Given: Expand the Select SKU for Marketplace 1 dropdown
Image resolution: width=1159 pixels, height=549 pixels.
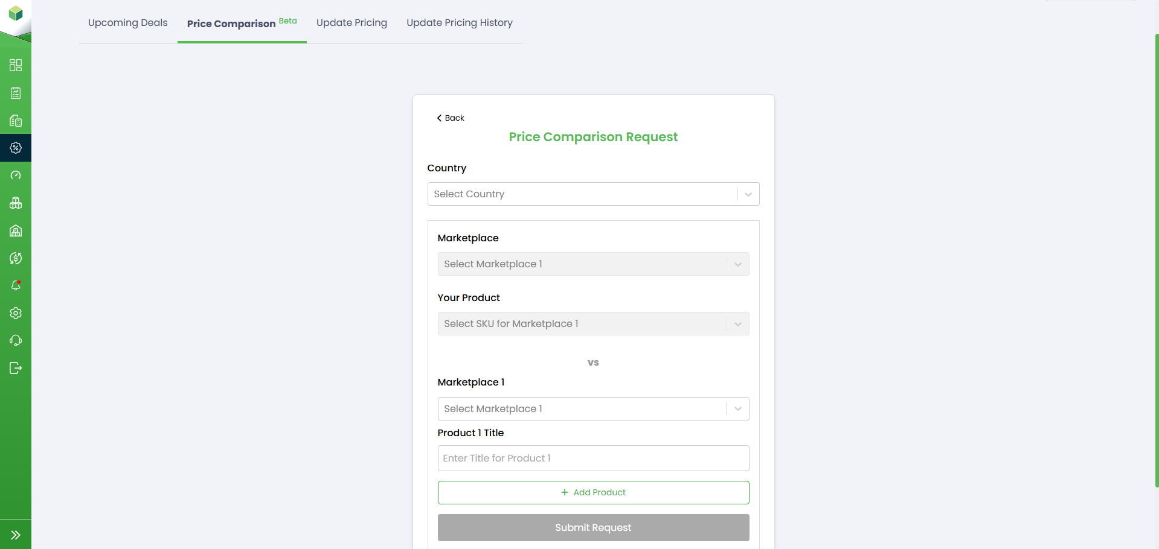Looking at the screenshot, I should pyautogui.click(x=593, y=324).
